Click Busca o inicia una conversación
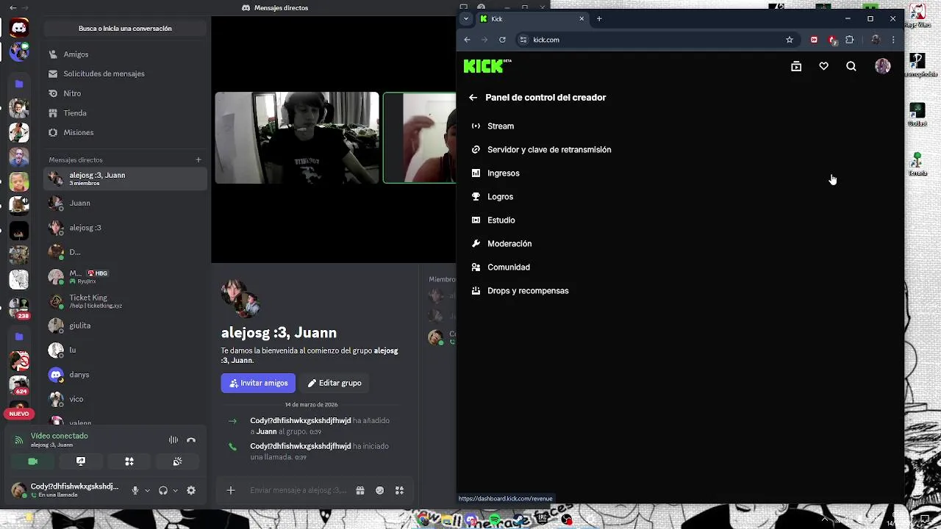 pos(125,29)
